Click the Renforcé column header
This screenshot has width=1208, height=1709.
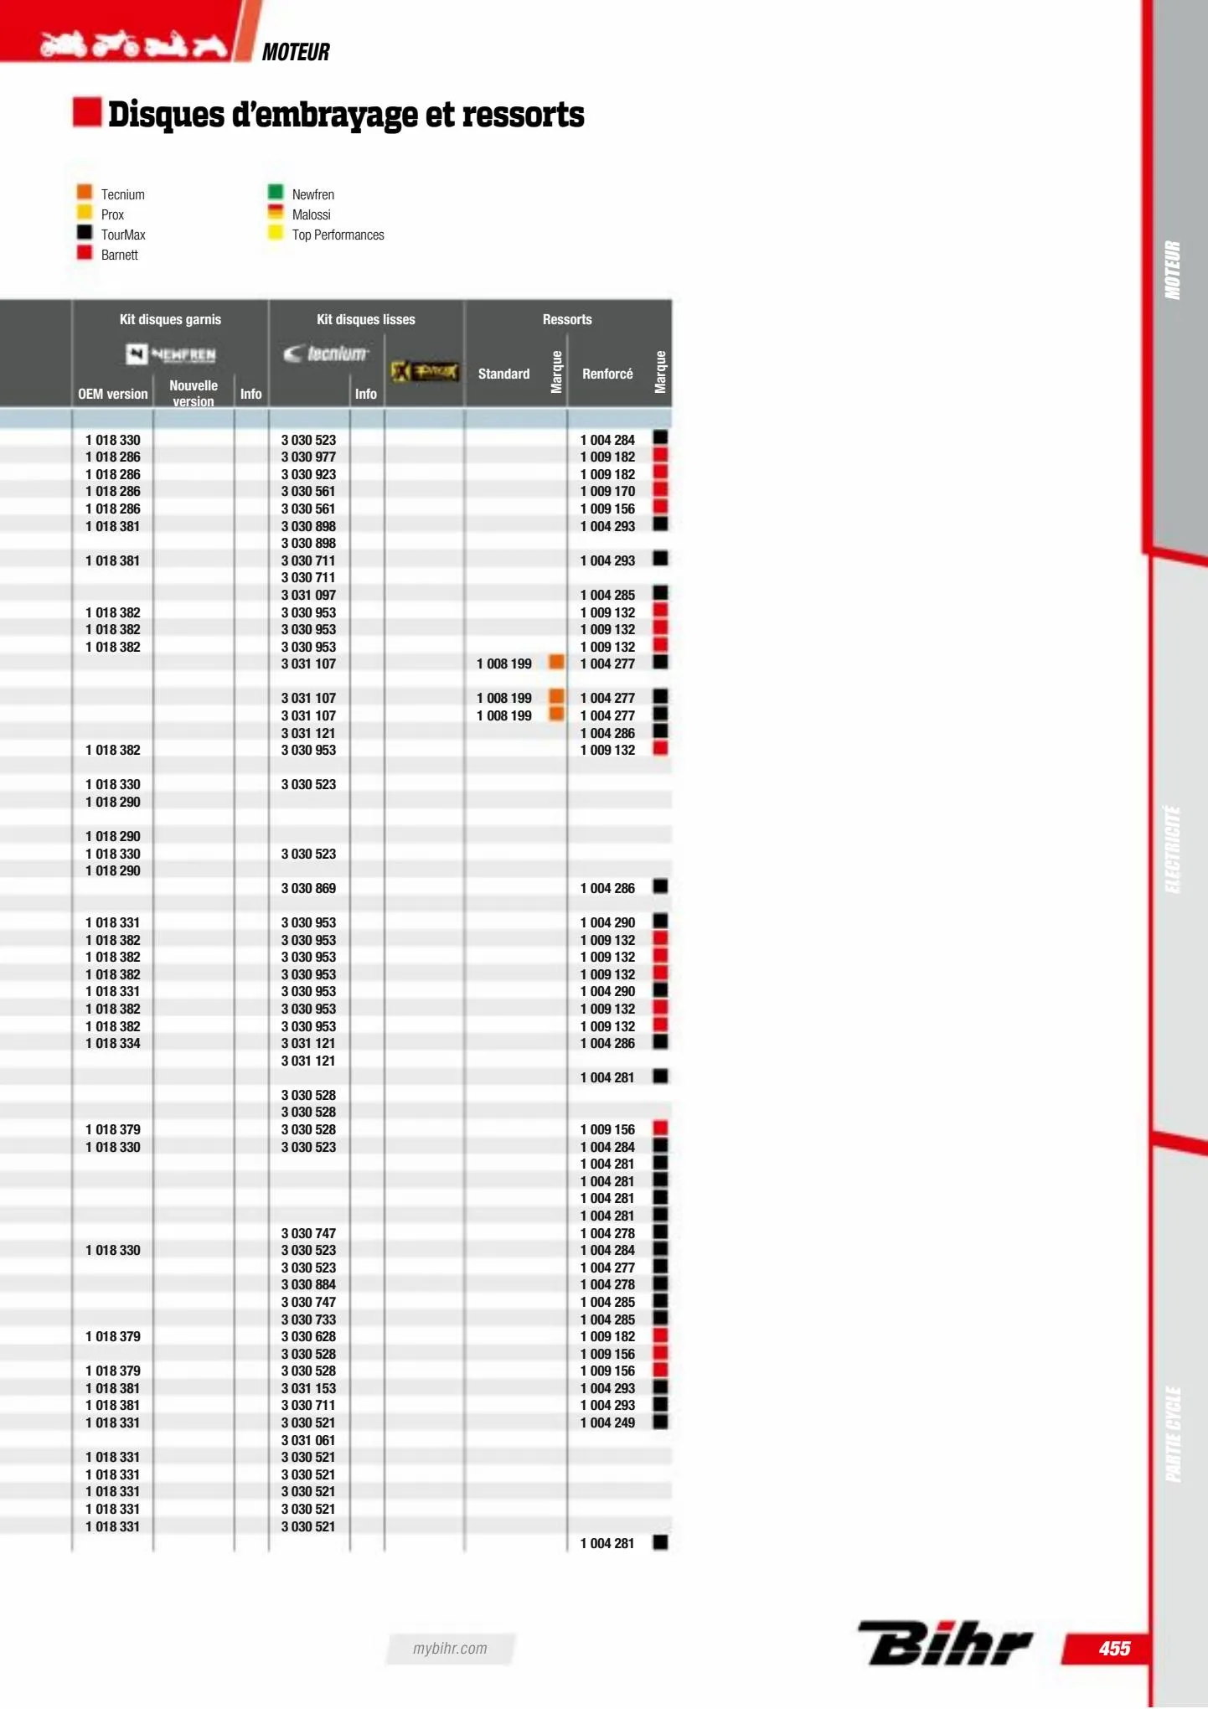click(607, 374)
